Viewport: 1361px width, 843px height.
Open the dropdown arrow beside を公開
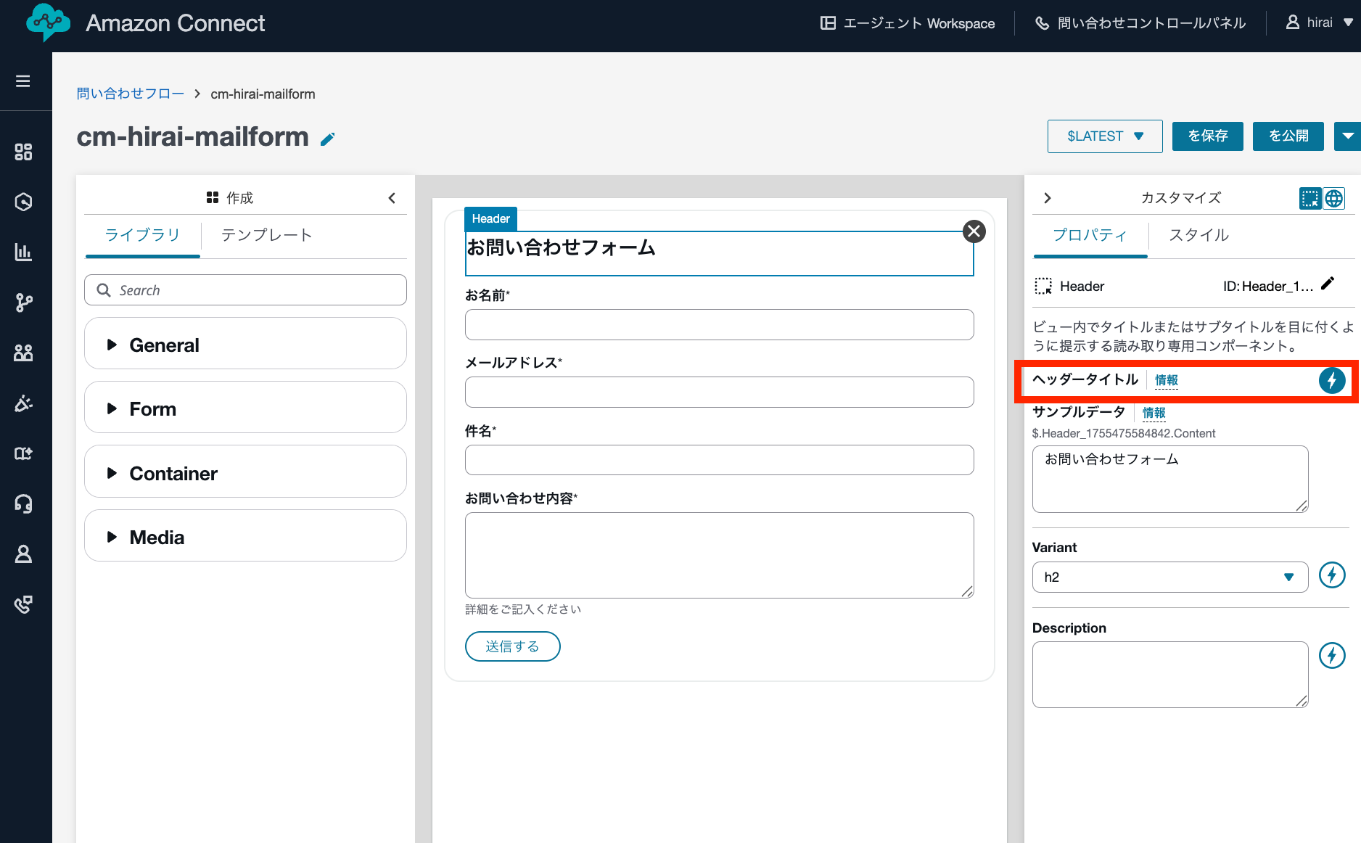(1347, 136)
